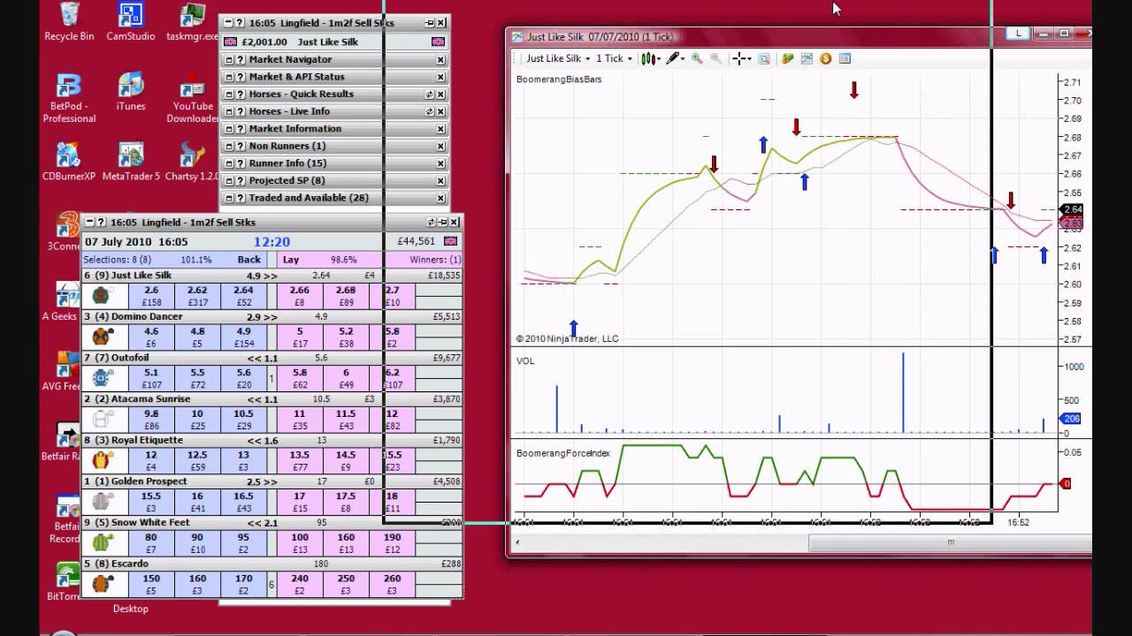Refresh Horses - Live Info panel
The image size is (1132, 636).
click(430, 112)
